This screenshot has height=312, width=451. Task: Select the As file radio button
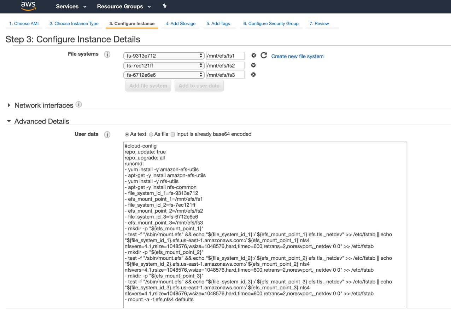[151, 134]
